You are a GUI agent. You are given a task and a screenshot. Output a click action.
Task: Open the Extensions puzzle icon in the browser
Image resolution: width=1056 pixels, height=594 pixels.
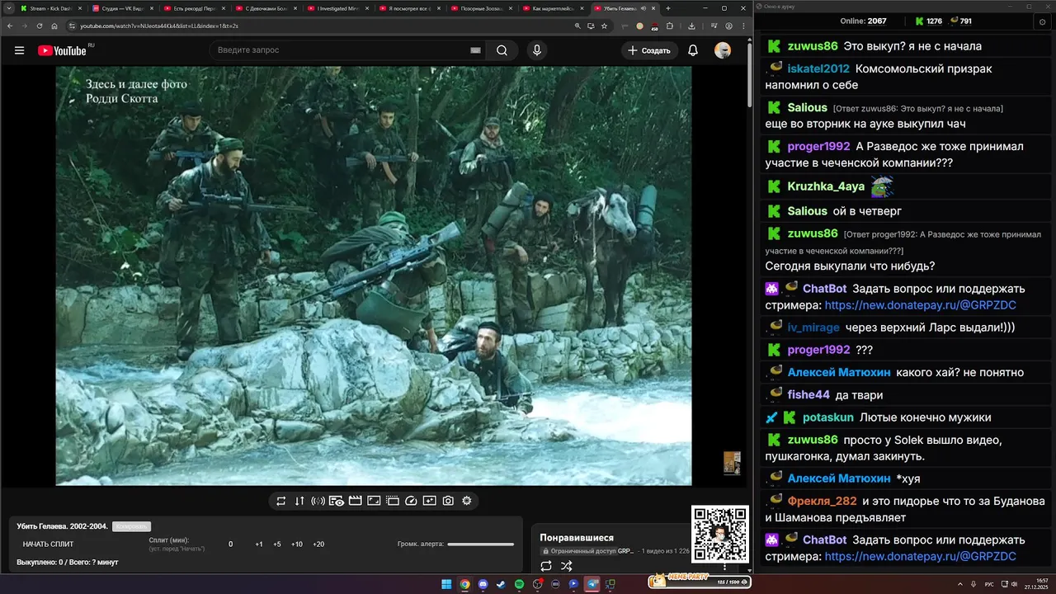coord(670,26)
